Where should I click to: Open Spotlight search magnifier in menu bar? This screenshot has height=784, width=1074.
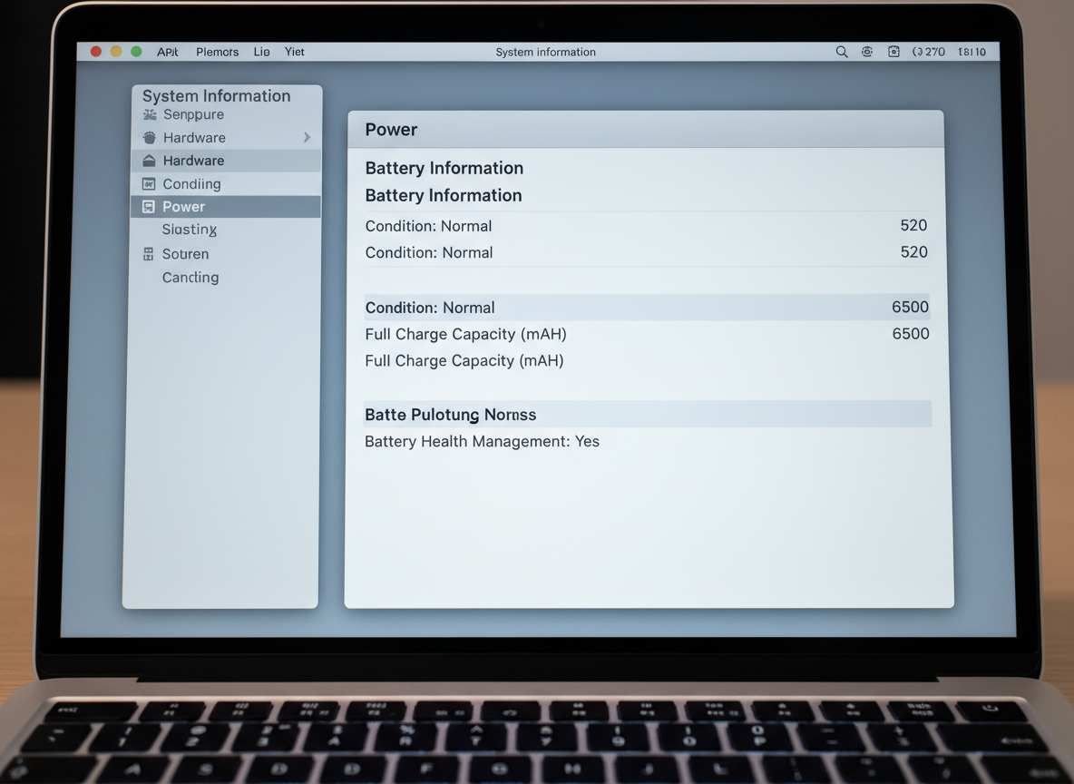(842, 53)
